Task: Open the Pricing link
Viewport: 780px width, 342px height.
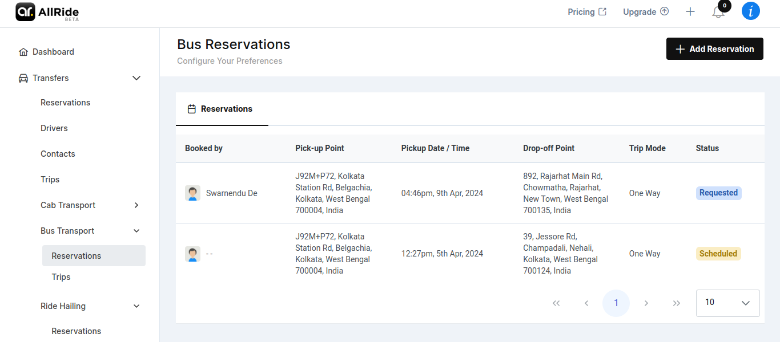Action: point(586,12)
